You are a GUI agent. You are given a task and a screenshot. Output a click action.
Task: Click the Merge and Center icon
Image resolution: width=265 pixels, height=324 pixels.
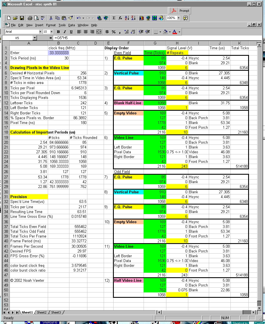click(99, 32)
